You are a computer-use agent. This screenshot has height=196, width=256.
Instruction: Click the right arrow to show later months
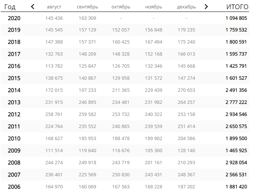tap(206, 7)
